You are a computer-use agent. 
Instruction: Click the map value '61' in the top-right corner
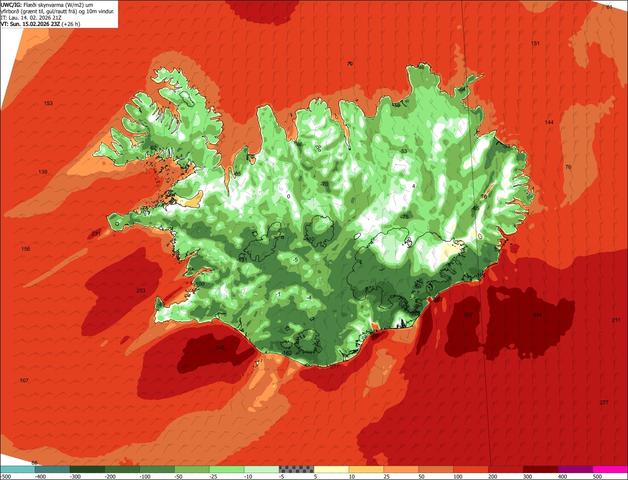pyautogui.click(x=609, y=7)
